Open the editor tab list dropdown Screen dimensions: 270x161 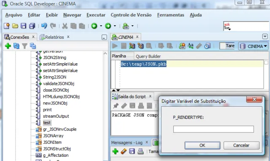click(265, 37)
